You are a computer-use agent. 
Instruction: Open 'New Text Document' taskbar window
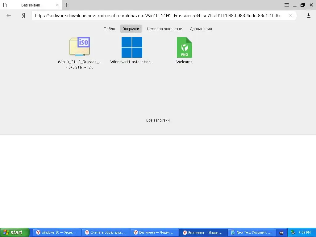252,232
